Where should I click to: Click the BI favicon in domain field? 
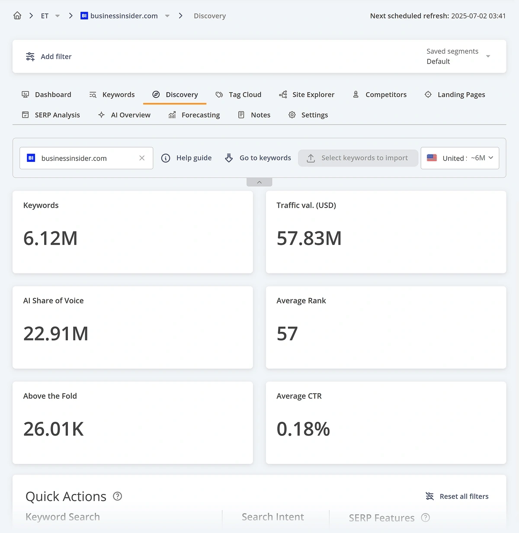[31, 158]
